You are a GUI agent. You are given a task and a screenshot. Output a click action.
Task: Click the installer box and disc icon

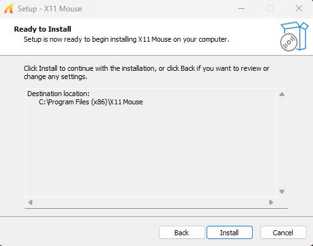pos(294,36)
